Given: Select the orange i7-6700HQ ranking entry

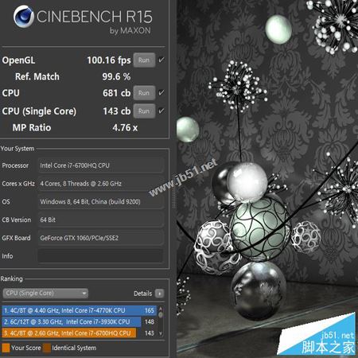Looking at the screenshot, I should coord(79,333).
